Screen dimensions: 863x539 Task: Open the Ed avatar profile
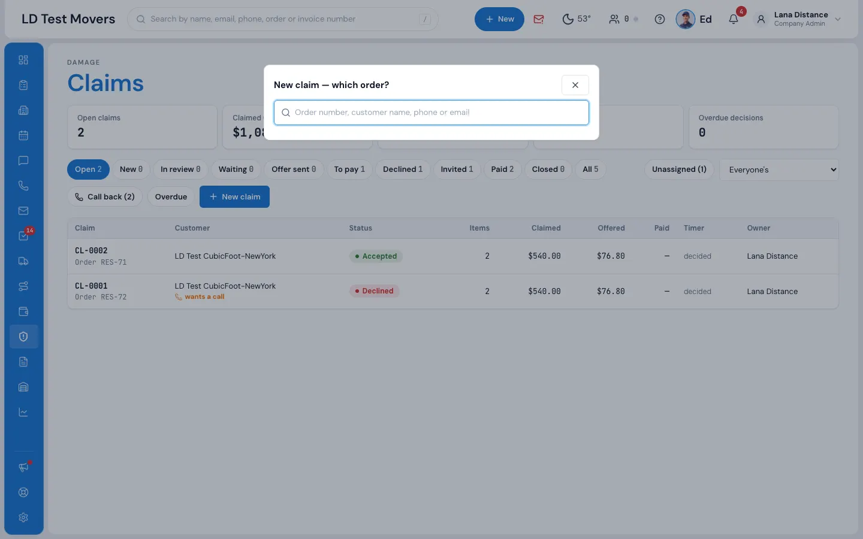click(x=694, y=19)
